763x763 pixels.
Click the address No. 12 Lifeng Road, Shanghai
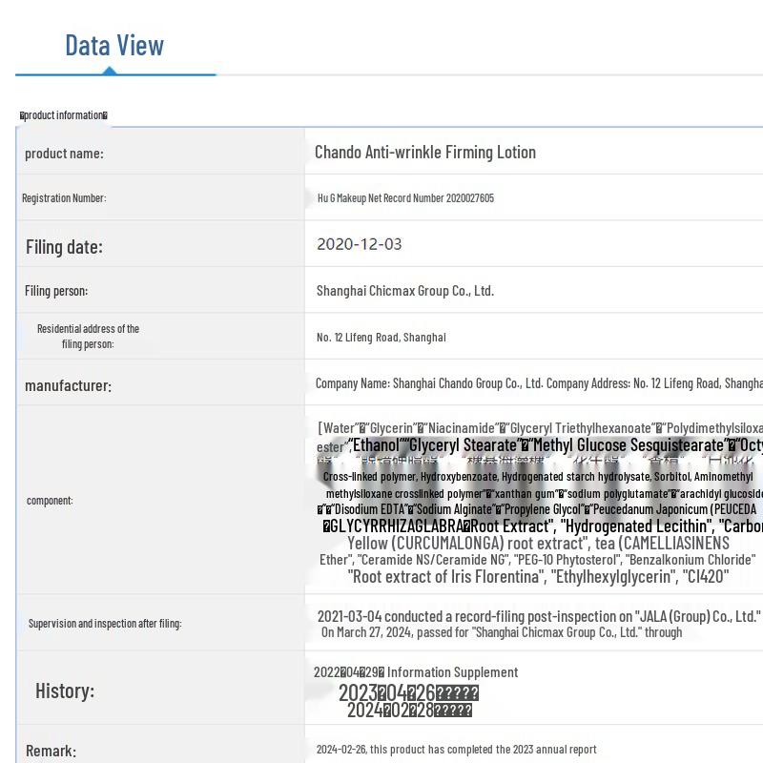click(381, 338)
